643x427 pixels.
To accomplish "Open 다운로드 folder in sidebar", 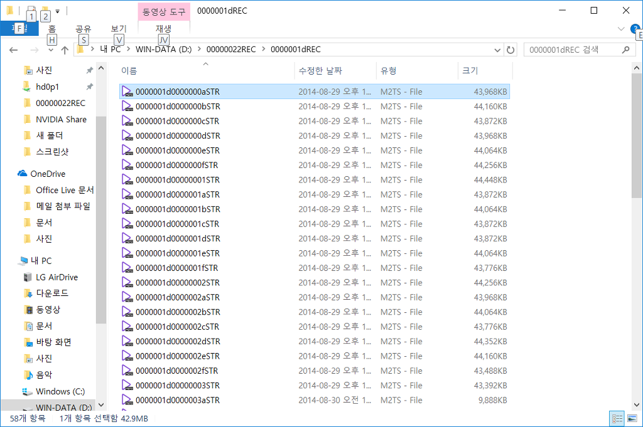I will 52,293.
